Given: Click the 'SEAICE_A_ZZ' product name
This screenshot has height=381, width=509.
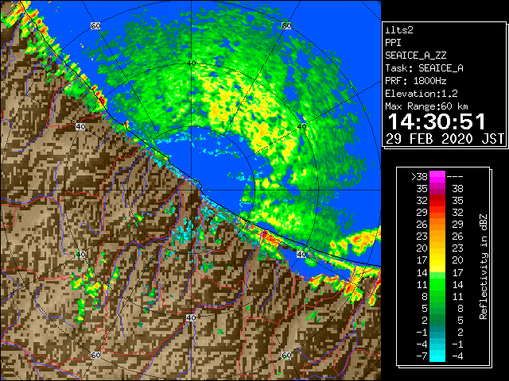Looking at the screenshot, I should 416,56.
